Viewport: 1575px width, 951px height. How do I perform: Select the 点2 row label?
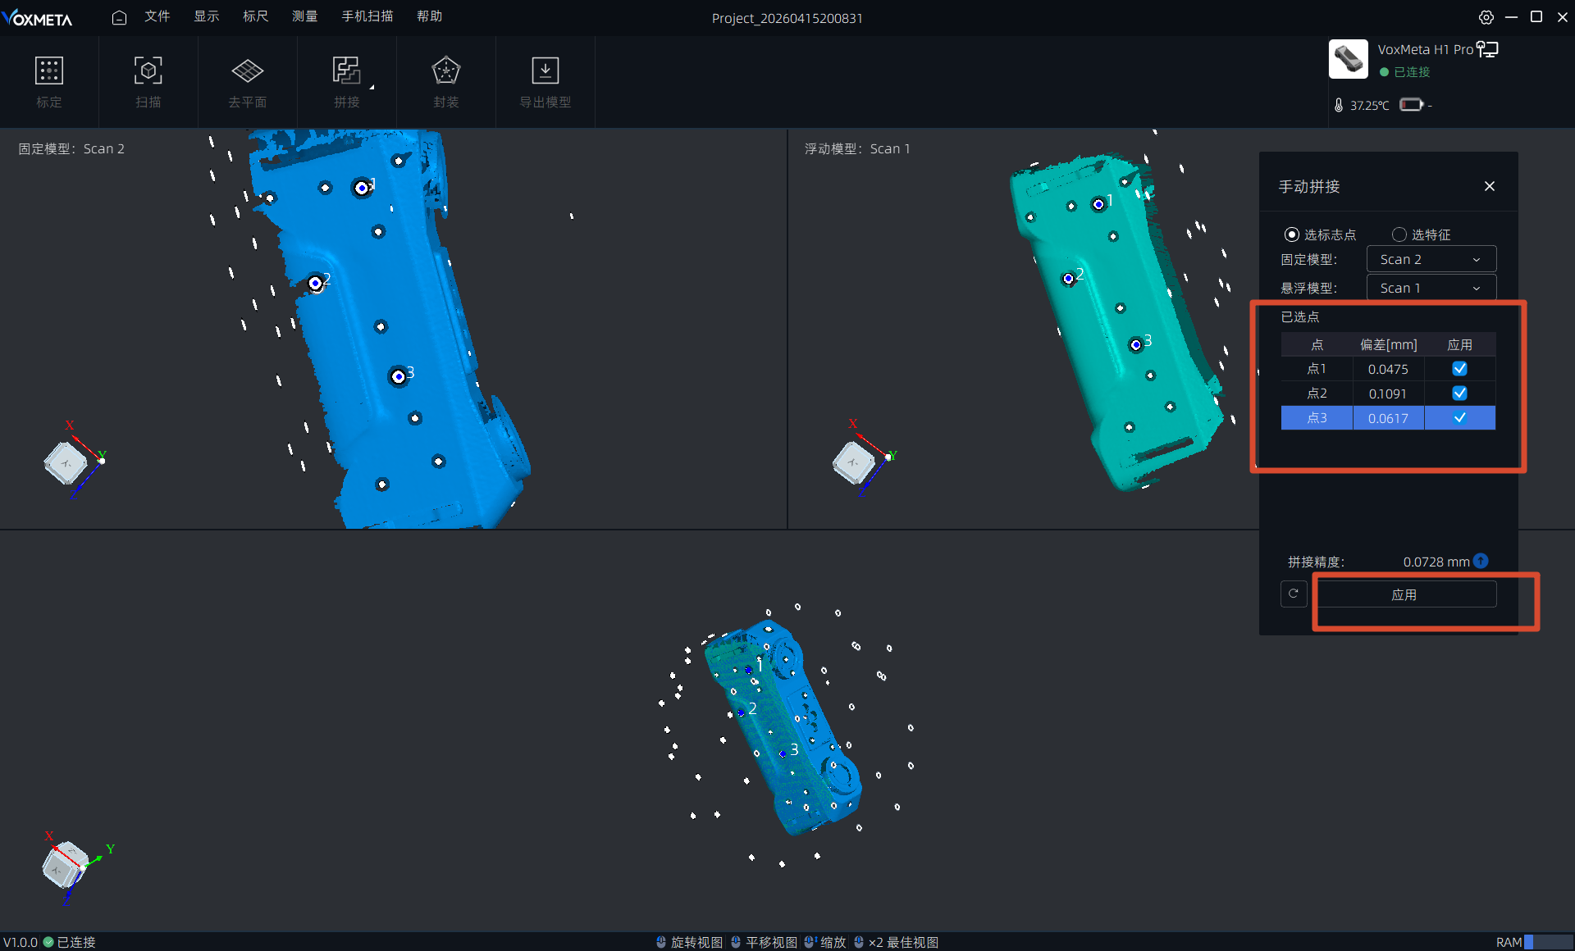click(x=1317, y=394)
